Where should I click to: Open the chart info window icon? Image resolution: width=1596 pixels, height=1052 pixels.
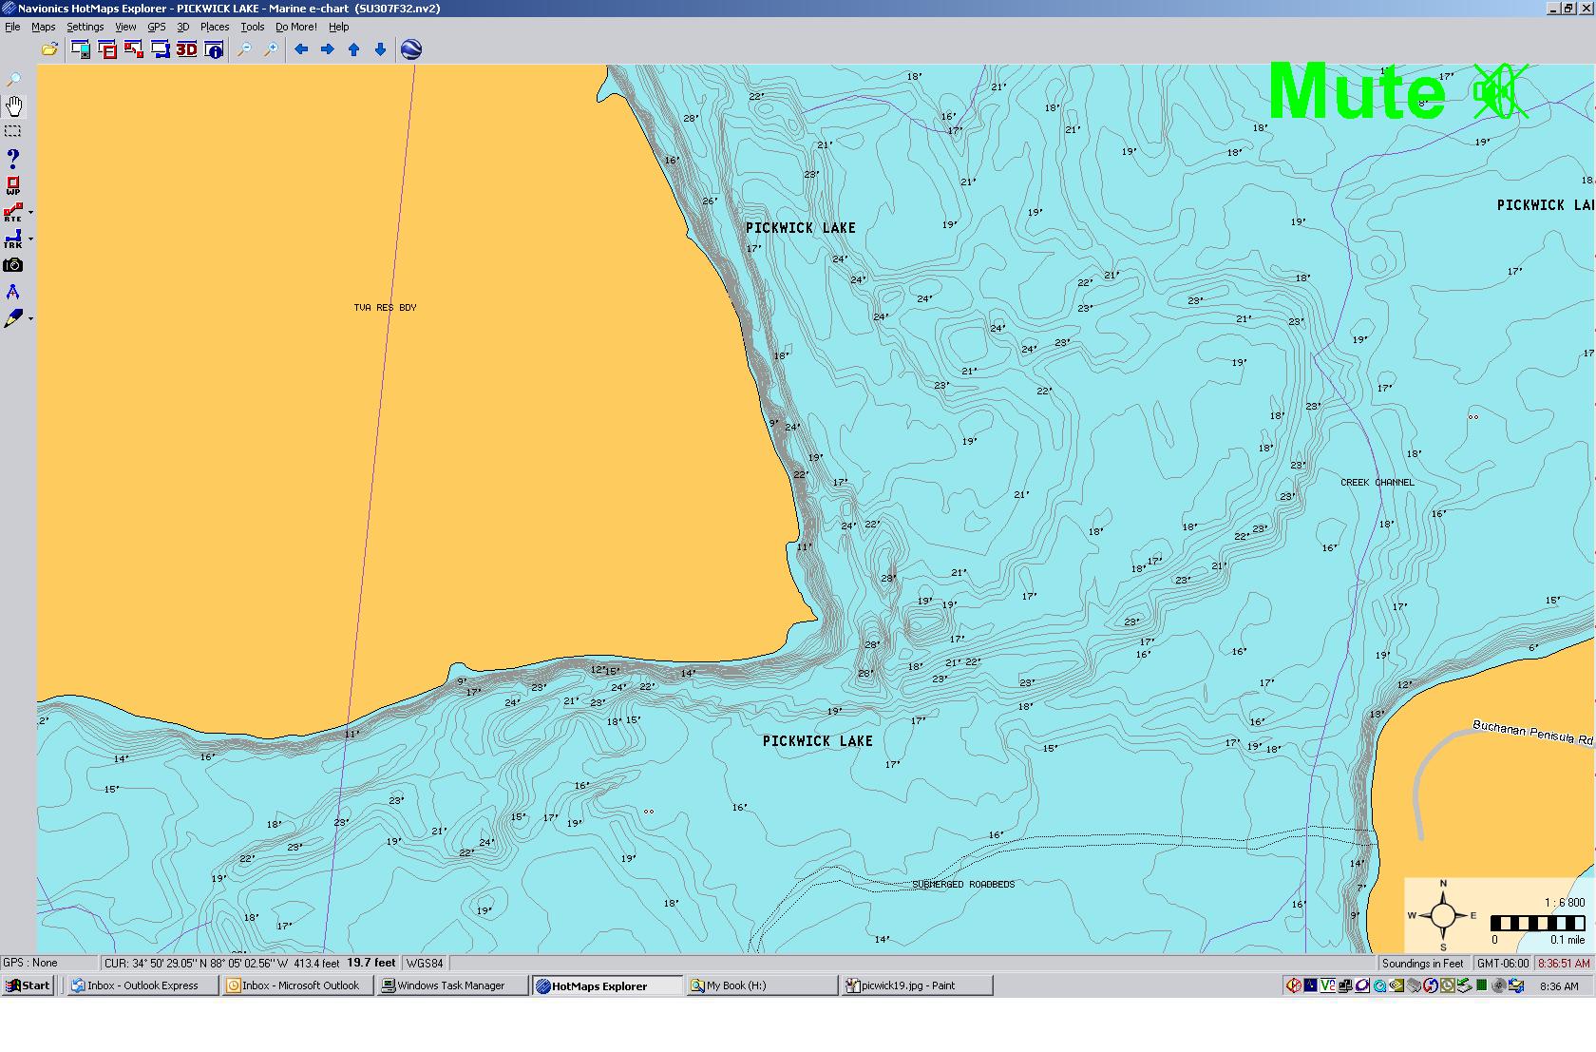coord(214,49)
